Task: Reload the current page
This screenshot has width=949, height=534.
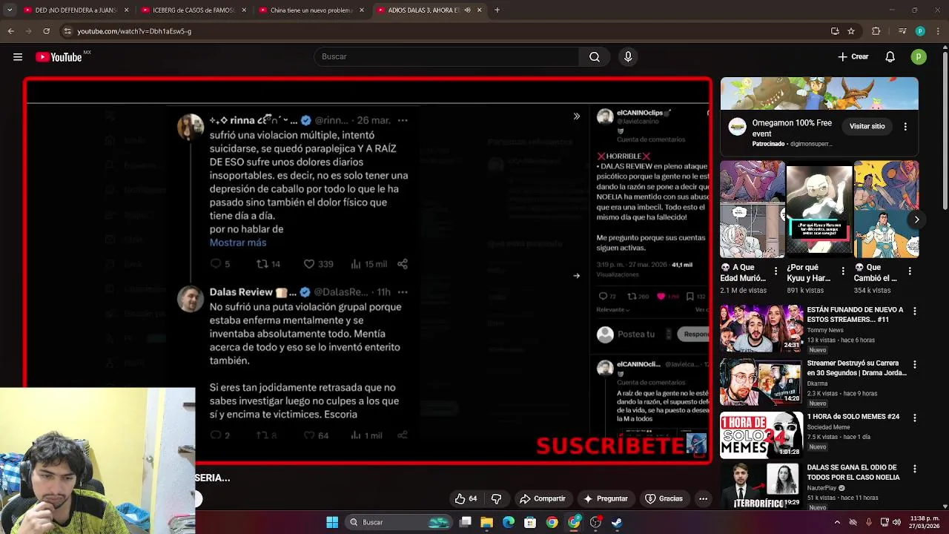Action: [46, 31]
